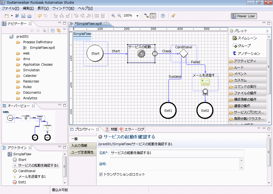This screenshot has width=273, height=194.
Task: Open the 表示(V) menu
Action: pyautogui.click(x=43, y=8)
